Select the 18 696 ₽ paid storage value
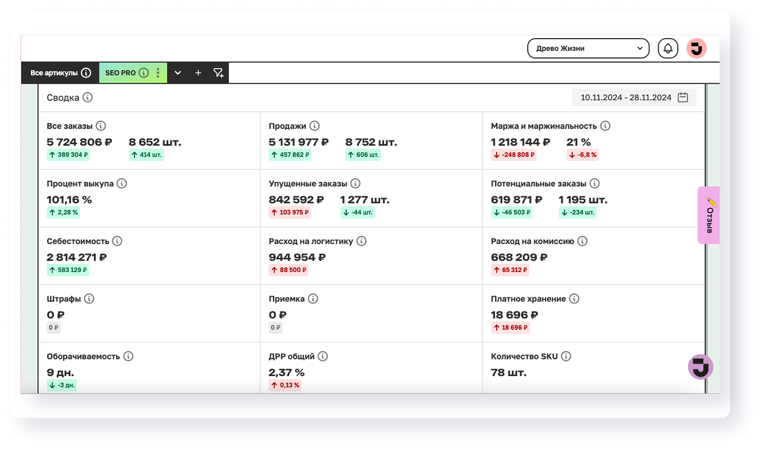Screen dimensions: 761x449 coord(515,315)
